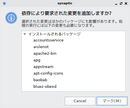130x108 pixels.
Task: Click the blue information icon
Action: pyautogui.click(x=11, y=18)
